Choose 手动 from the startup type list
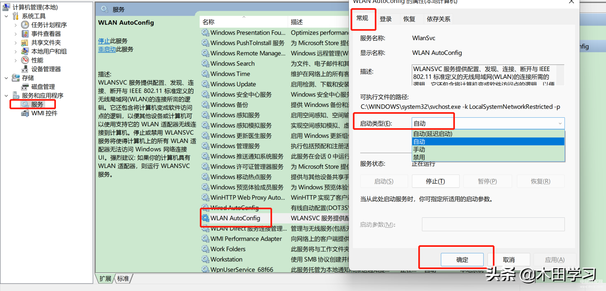 pyautogui.click(x=488, y=149)
